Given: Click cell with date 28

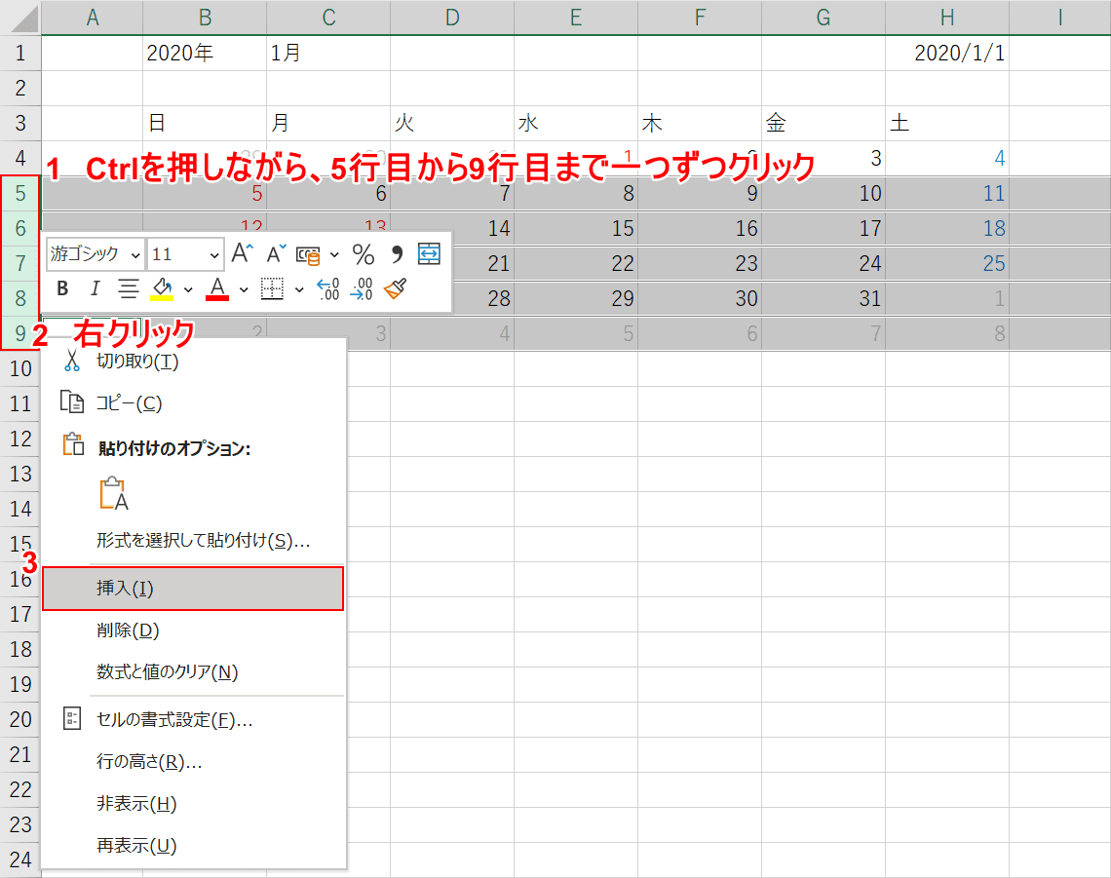Looking at the screenshot, I should [481, 298].
